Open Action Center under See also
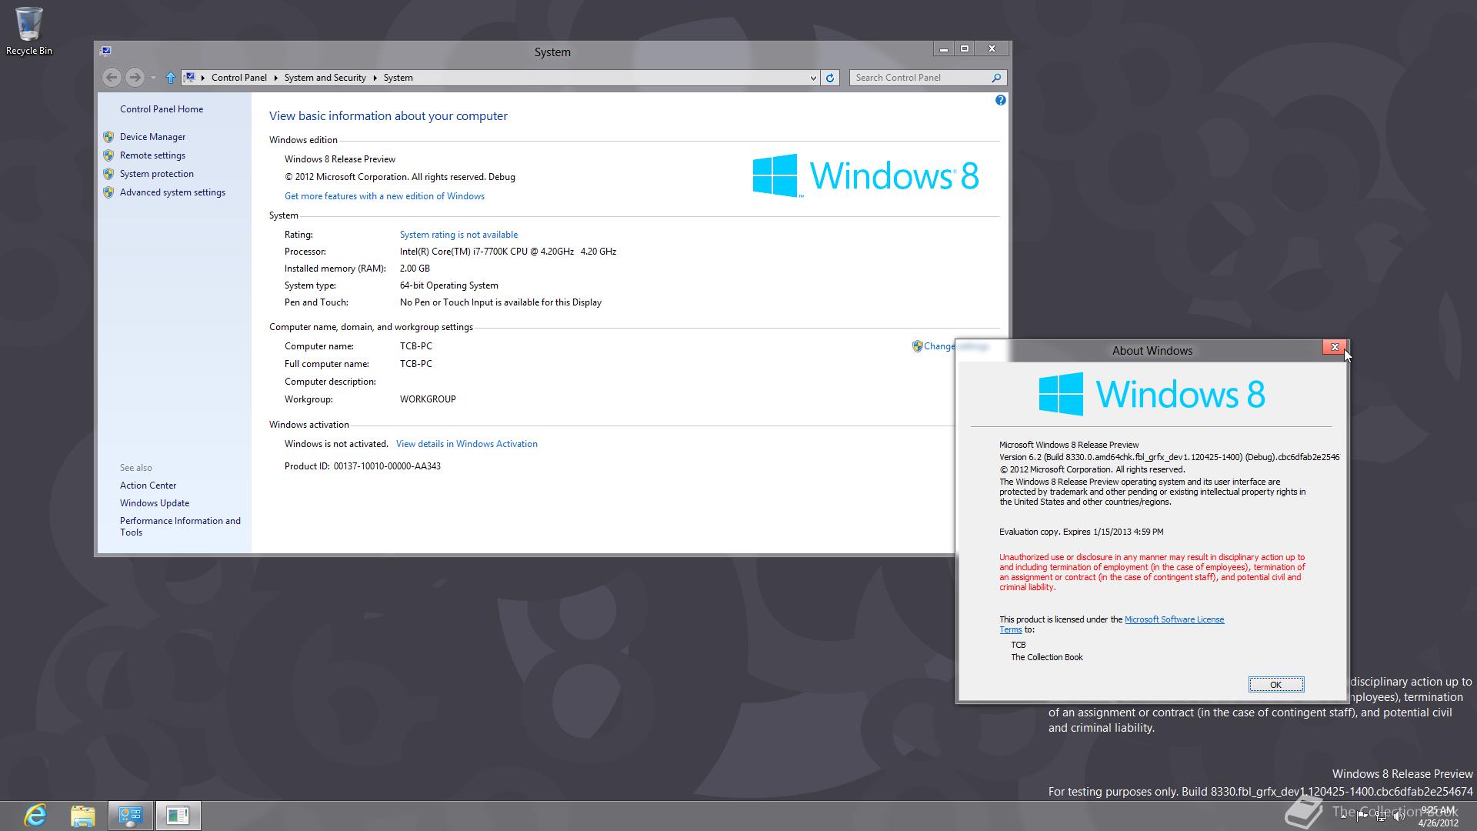 148,486
